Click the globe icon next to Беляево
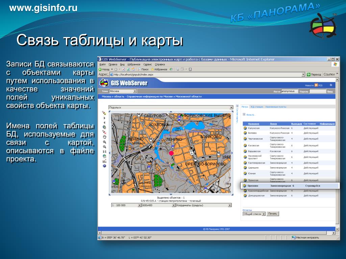Image resolution: width=346 pixels, height=259 pixels. coord(245,133)
